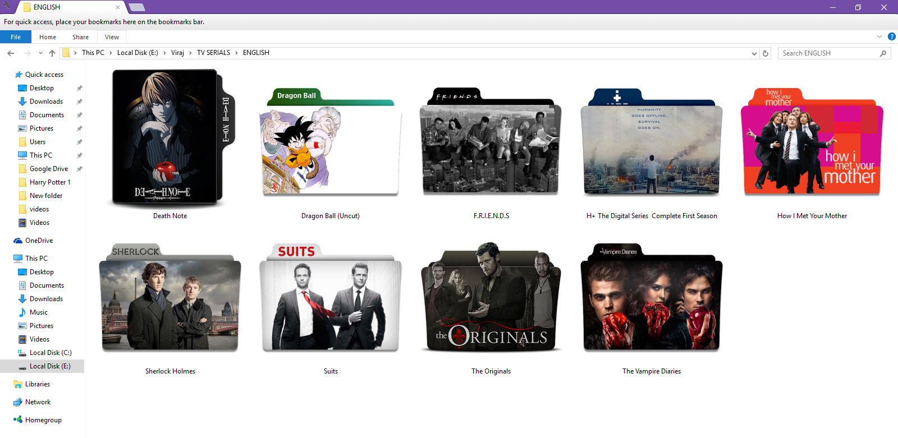898x438 pixels.
Task: Open the Dragon Ball (Uncut) folder icon
Action: 331,141
